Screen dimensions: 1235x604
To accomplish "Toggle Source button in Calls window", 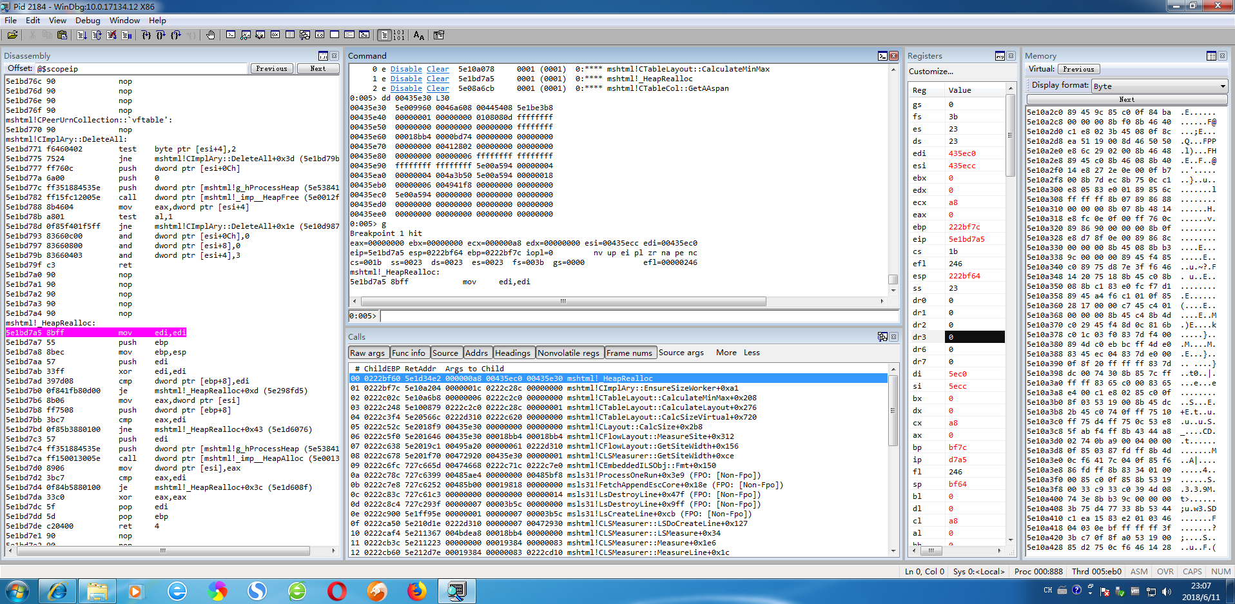I will pos(445,353).
